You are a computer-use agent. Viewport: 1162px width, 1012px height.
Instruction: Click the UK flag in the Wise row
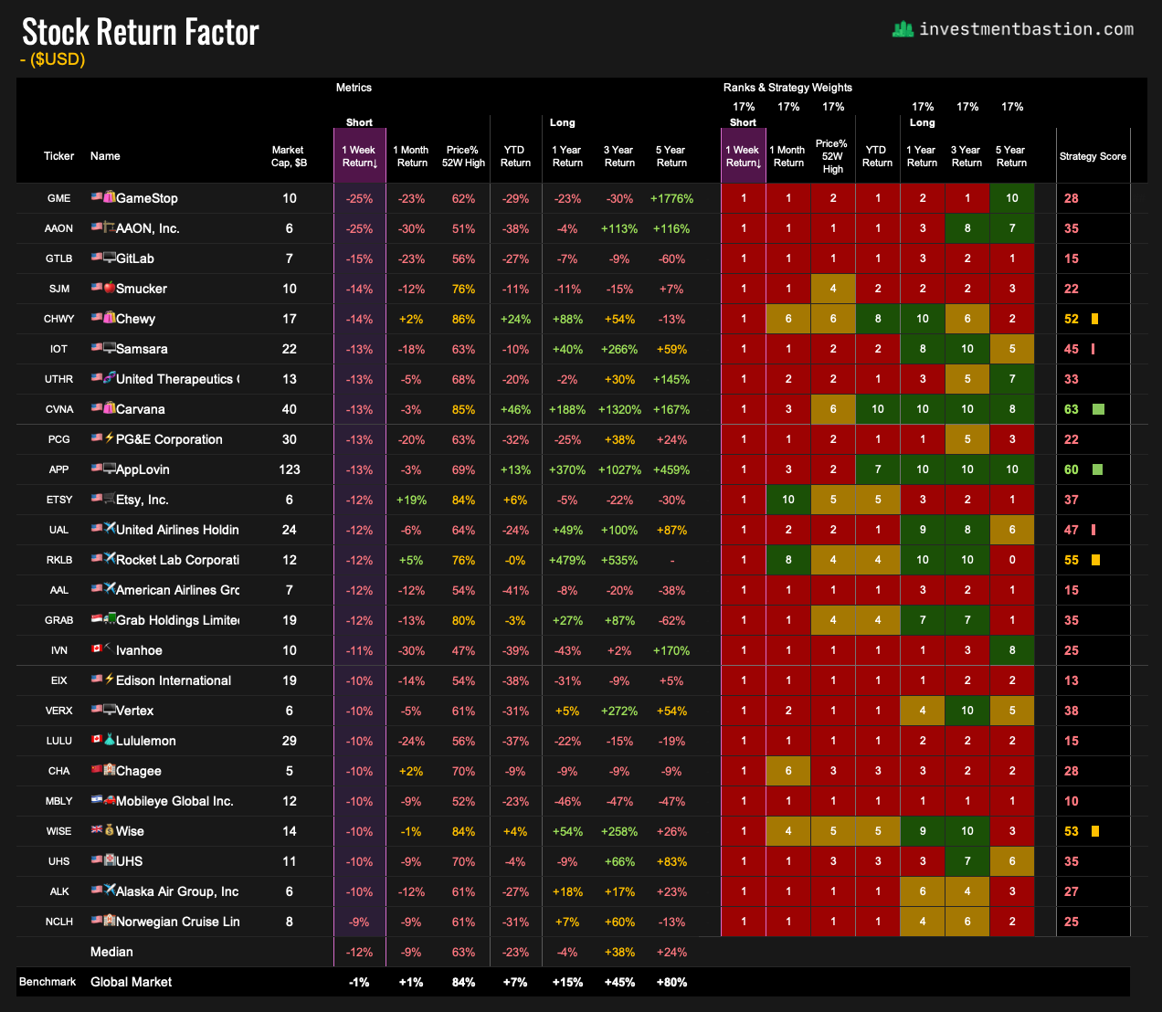[x=97, y=830]
